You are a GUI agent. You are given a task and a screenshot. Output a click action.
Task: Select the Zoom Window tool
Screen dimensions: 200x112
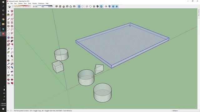pyautogui.click(x=12, y=64)
